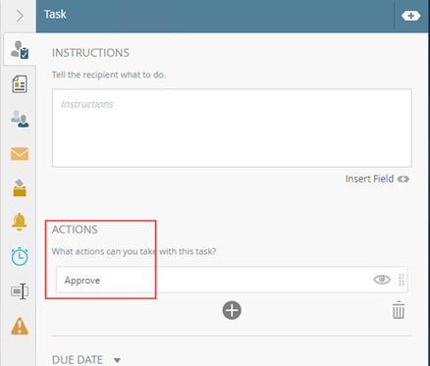Click the Due Date section heading
The width and height of the screenshot is (430, 366).
78,360
